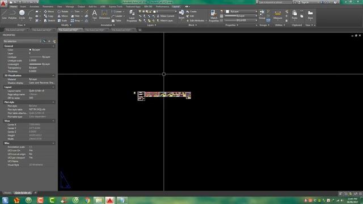The height and width of the screenshot is (204, 363).
Task: Click the Select Objects icon in Properties palette
Action: click(x=49, y=41)
